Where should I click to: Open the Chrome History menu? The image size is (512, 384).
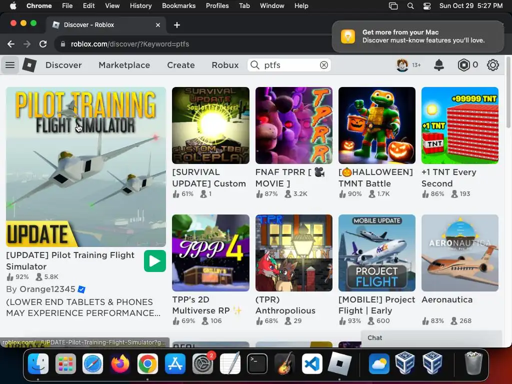140,6
